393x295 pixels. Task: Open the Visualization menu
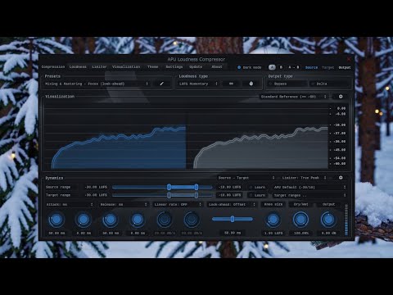126,67
